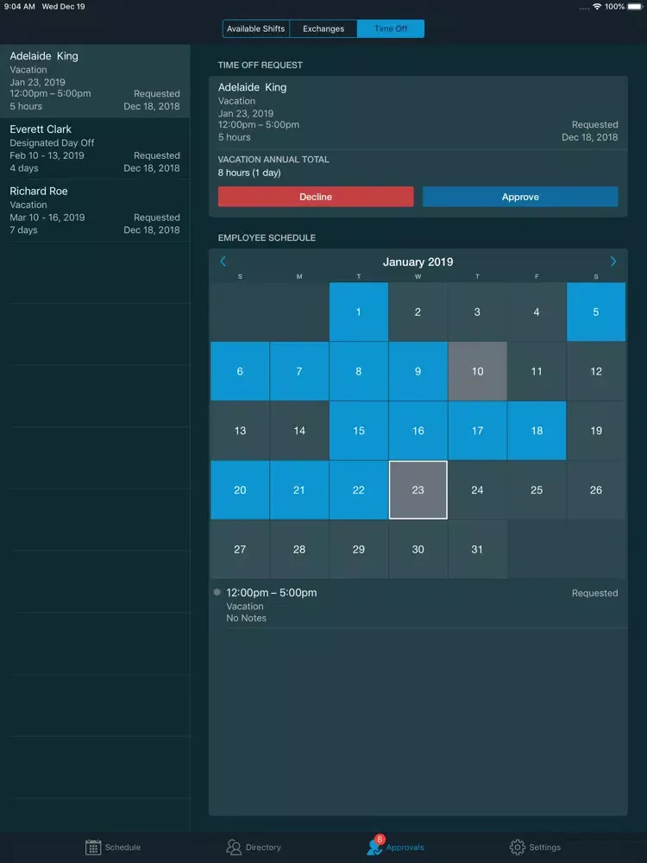Select January 18 on the calendar

(537, 431)
